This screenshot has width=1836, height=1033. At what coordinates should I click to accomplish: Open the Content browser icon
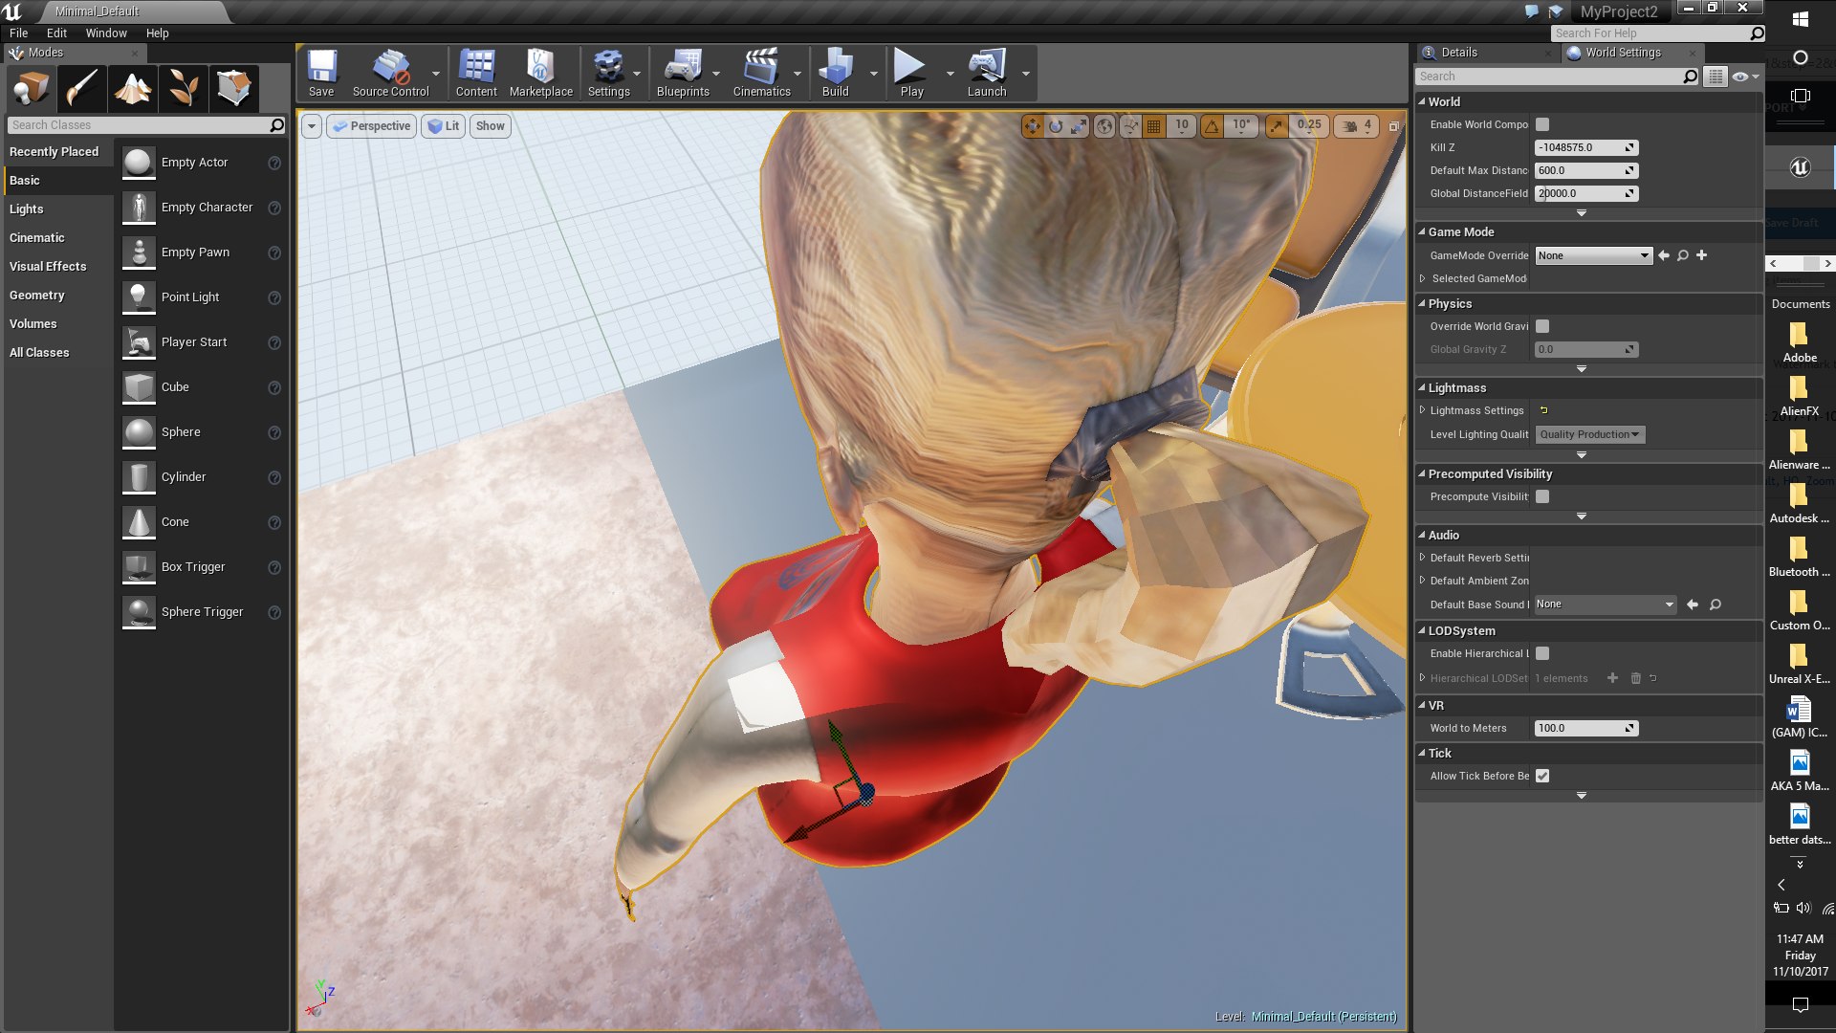(476, 74)
